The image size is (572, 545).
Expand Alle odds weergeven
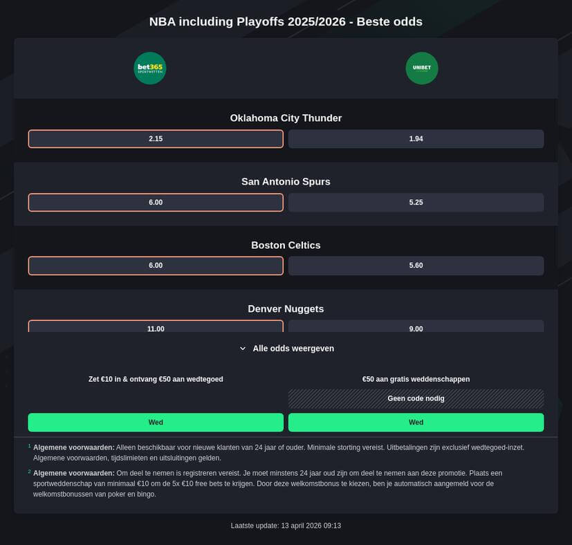286,349
